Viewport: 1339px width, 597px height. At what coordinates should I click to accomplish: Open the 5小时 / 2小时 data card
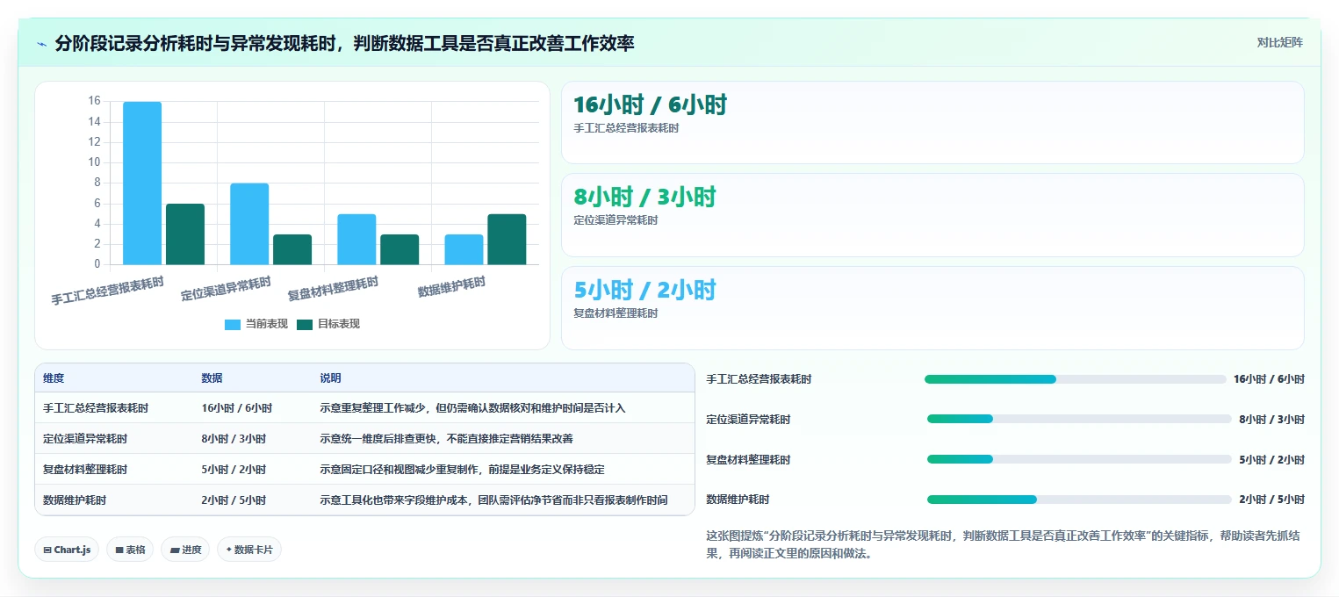932,308
